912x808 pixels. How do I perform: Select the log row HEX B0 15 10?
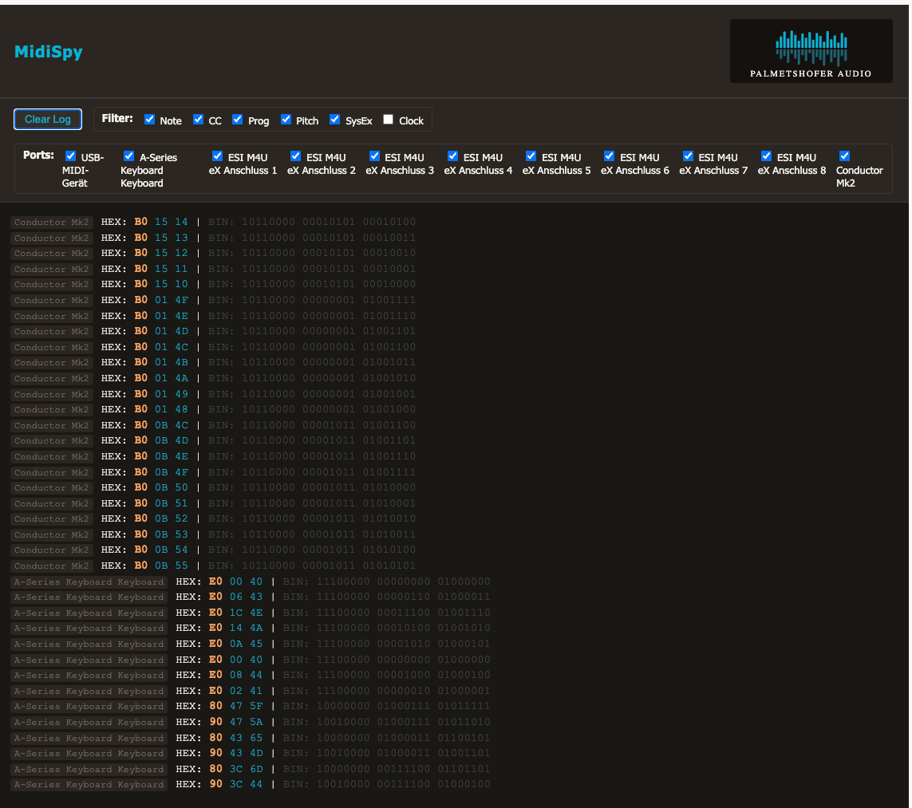click(214, 284)
